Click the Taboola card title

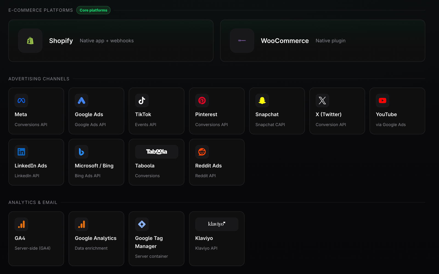(x=145, y=166)
